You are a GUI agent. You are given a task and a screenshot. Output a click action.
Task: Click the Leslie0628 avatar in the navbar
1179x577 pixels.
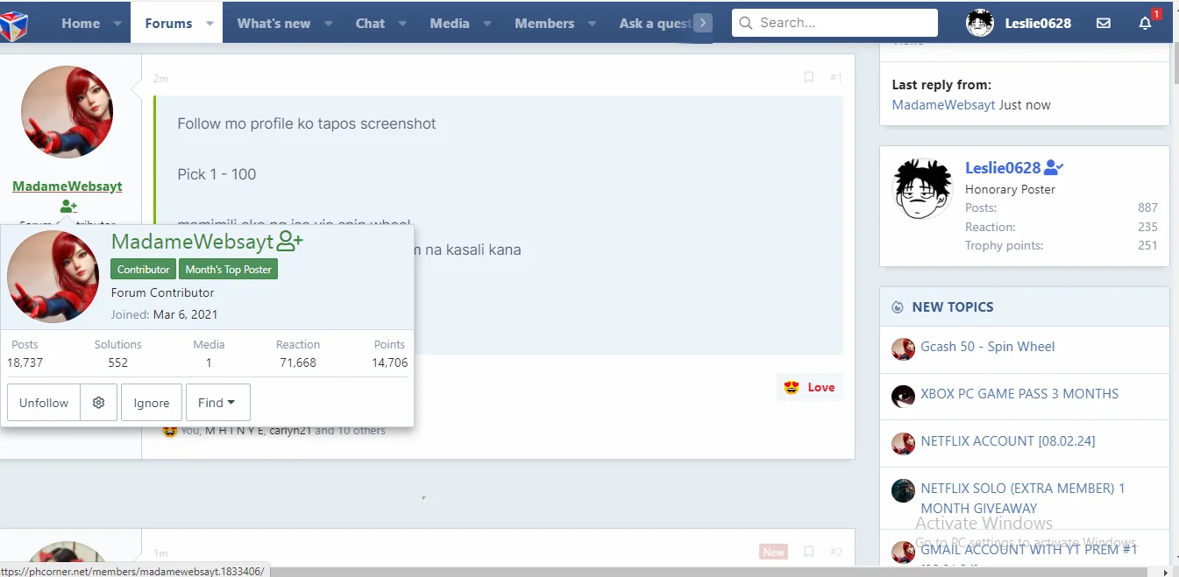pos(980,24)
